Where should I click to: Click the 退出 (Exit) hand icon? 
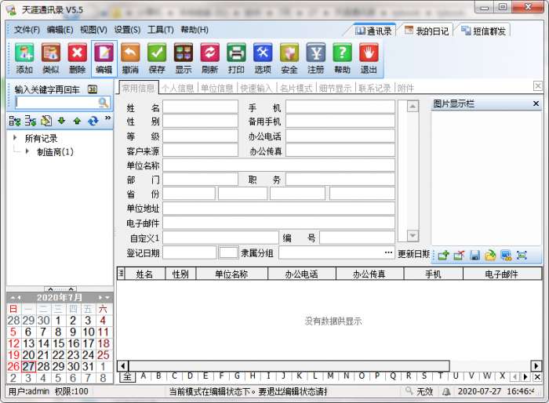[x=369, y=53]
